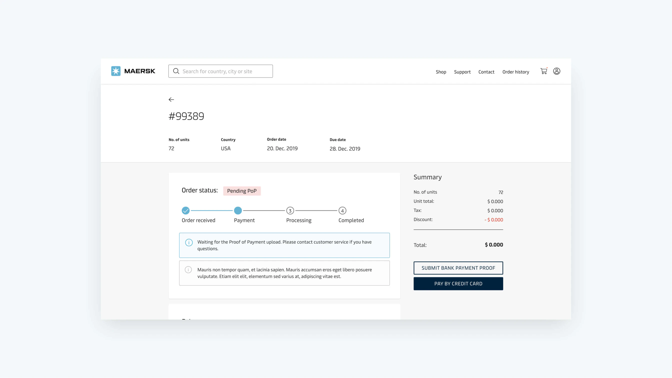Click the Summary heading

428,177
